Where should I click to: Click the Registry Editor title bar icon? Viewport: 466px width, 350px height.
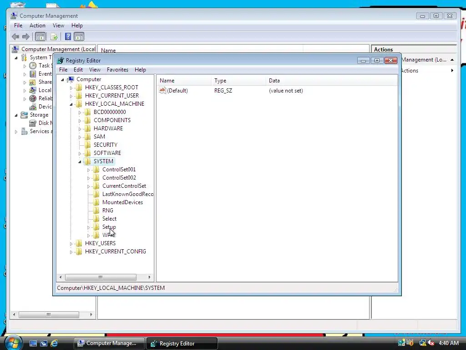61,61
